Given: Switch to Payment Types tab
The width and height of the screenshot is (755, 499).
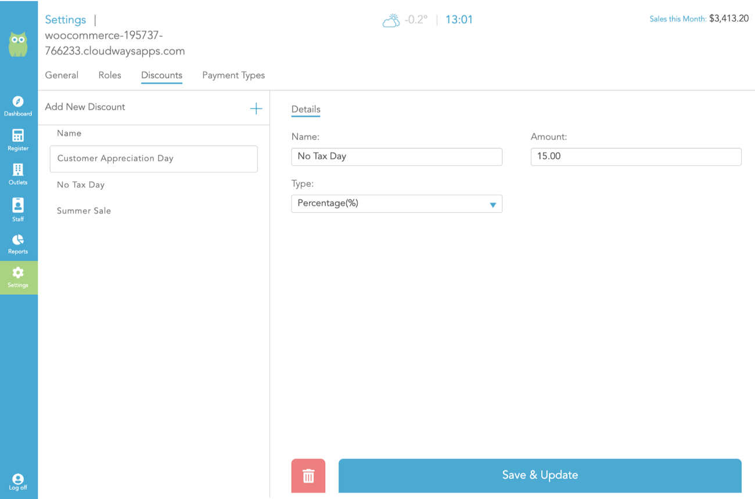Looking at the screenshot, I should (233, 75).
